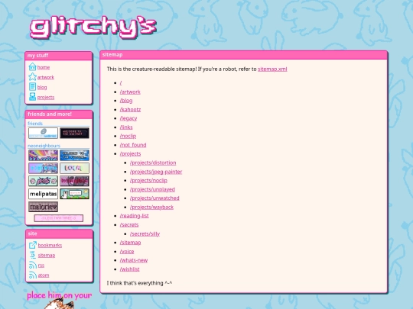413x309 pixels.
Task: Click the blue neoneighbour banner beside the rainbow banner
Action: tap(74, 156)
